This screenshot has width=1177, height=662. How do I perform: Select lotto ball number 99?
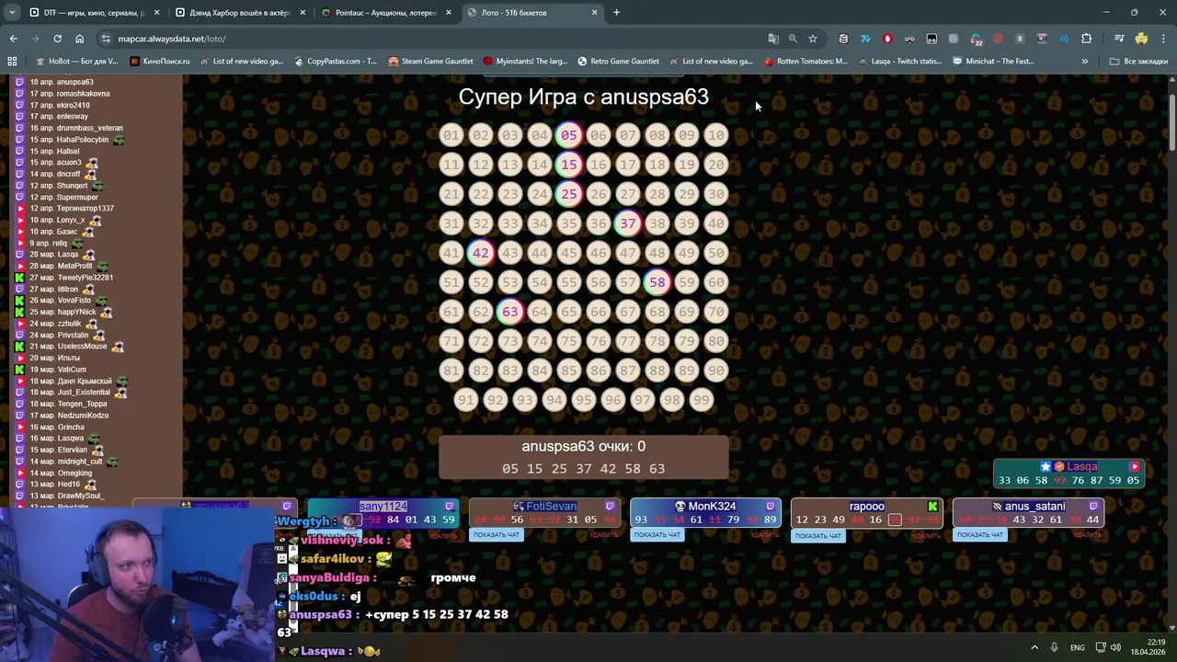[702, 400]
